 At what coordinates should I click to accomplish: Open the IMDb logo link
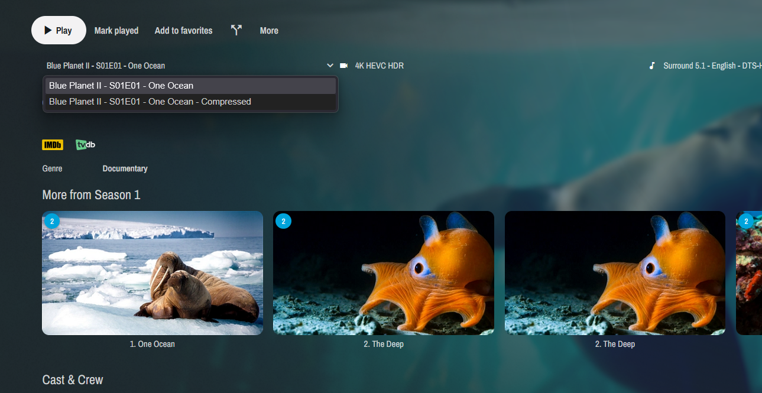[x=53, y=145]
